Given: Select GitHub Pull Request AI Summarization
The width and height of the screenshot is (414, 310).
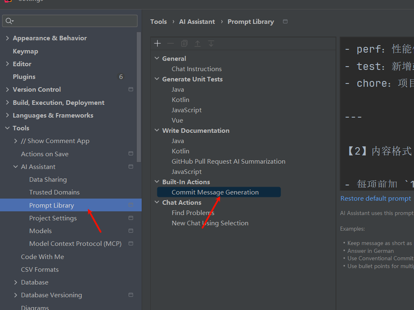Looking at the screenshot, I should pyautogui.click(x=228, y=161).
